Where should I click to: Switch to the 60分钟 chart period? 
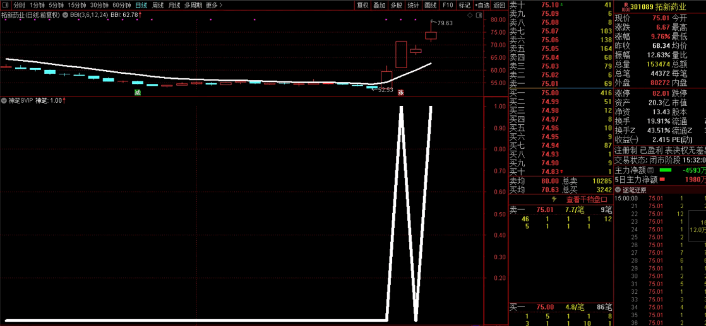(122, 6)
